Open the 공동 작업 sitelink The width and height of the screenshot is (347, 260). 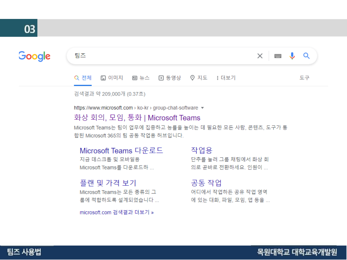point(206,183)
